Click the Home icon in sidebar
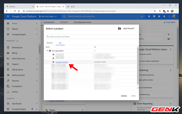182x114 pixels. tap(8, 23)
